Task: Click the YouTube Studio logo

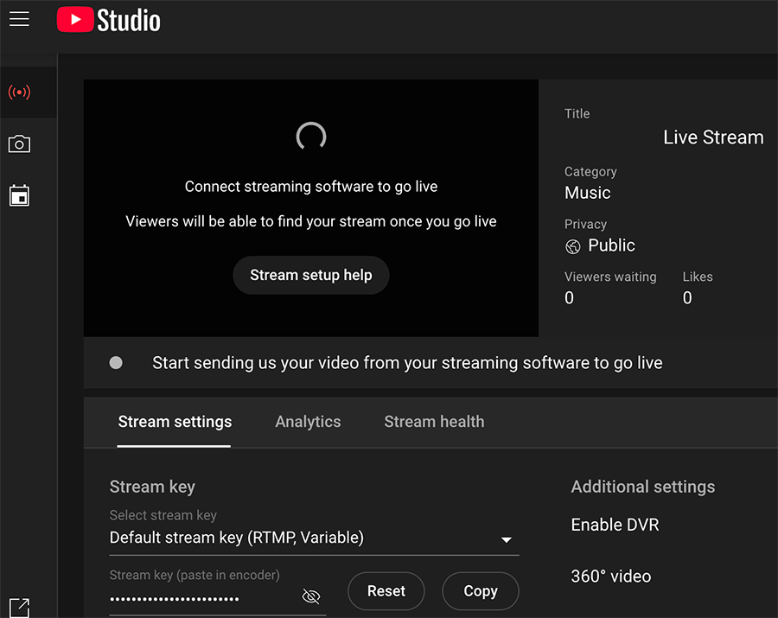Action: pos(108,19)
